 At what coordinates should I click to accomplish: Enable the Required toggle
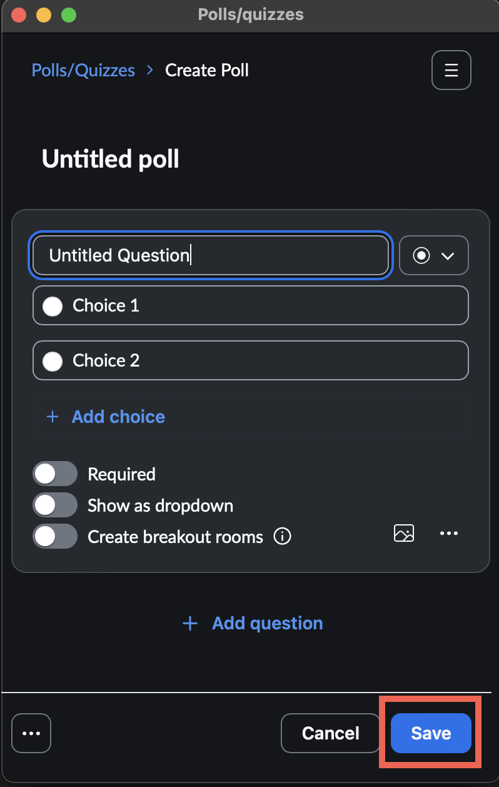pos(55,474)
